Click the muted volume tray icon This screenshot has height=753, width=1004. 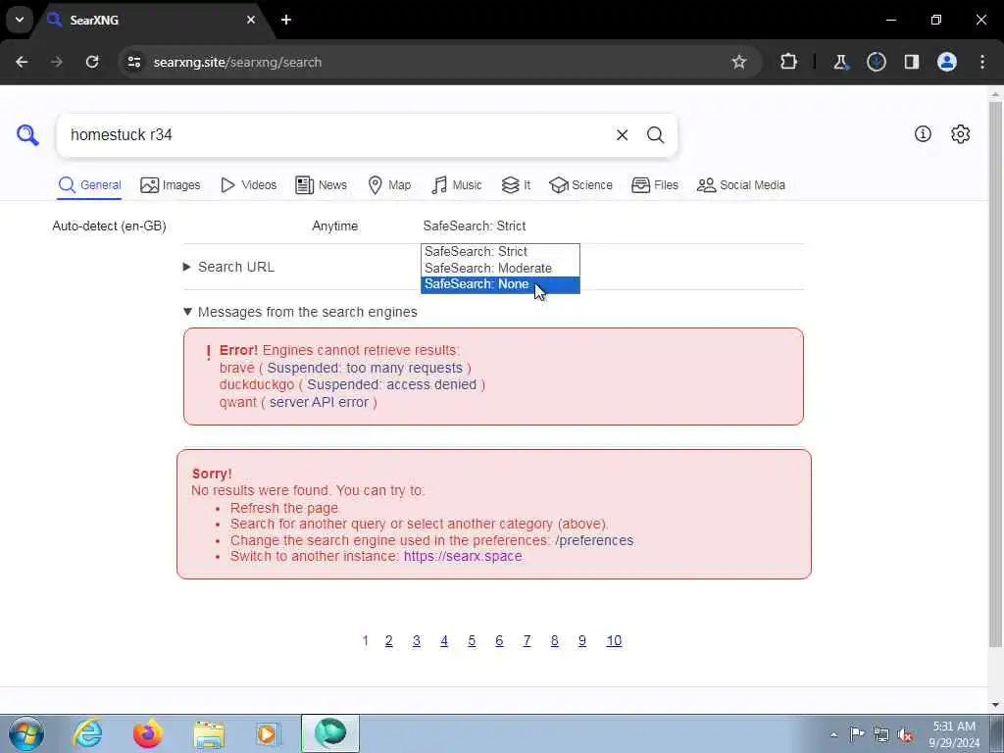[905, 734]
